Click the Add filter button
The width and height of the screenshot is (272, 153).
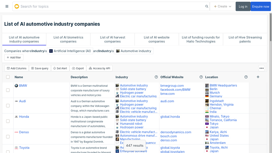pyautogui.click(x=14, y=57)
